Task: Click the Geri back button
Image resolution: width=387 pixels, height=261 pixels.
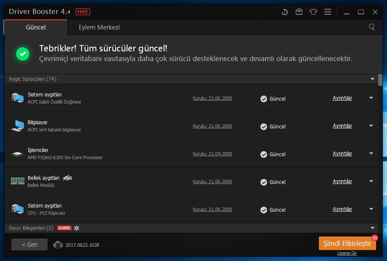Action: 29,245
